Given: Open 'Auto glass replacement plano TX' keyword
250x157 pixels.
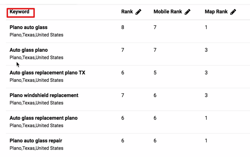Looking at the screenshot, I should (x=47, y=73).
